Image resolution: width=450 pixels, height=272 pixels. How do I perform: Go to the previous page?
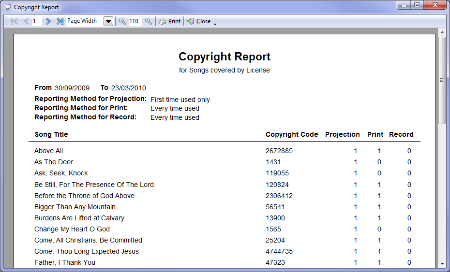point(26,21)
